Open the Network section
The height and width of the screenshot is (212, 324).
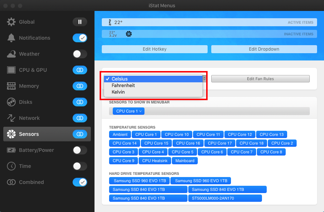pos(47,118)
